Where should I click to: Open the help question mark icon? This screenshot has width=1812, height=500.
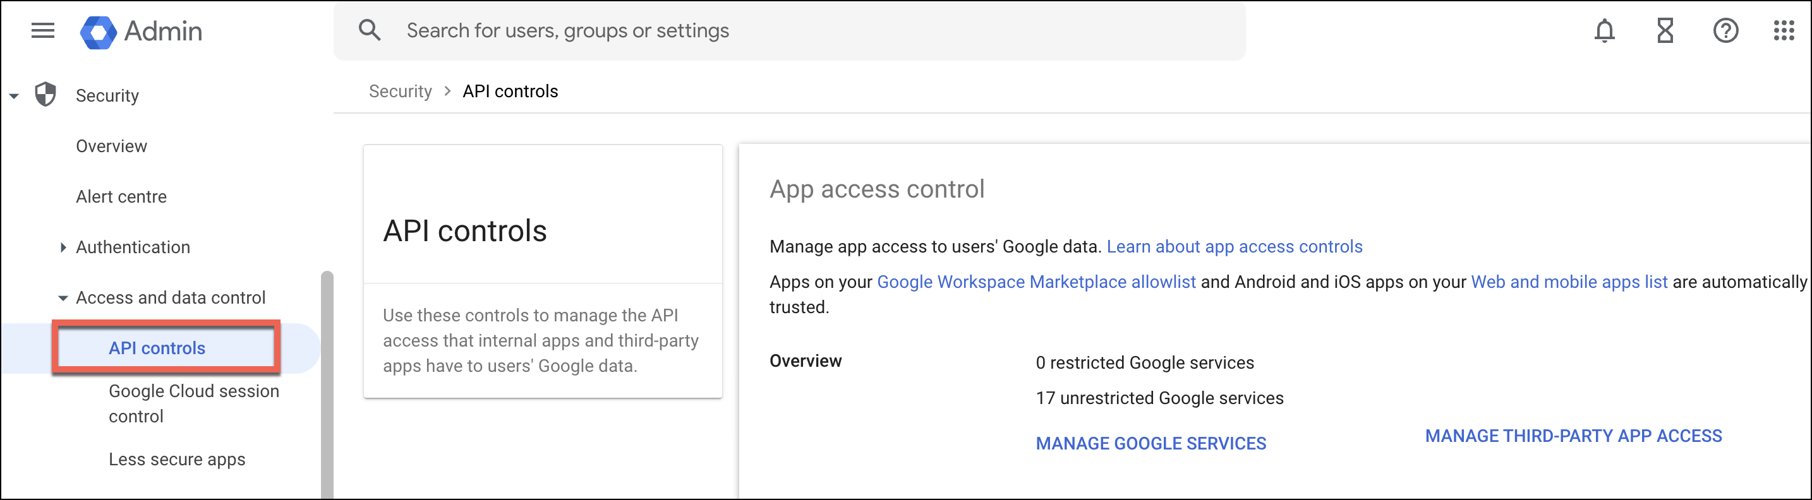(x=1725, y=31)
